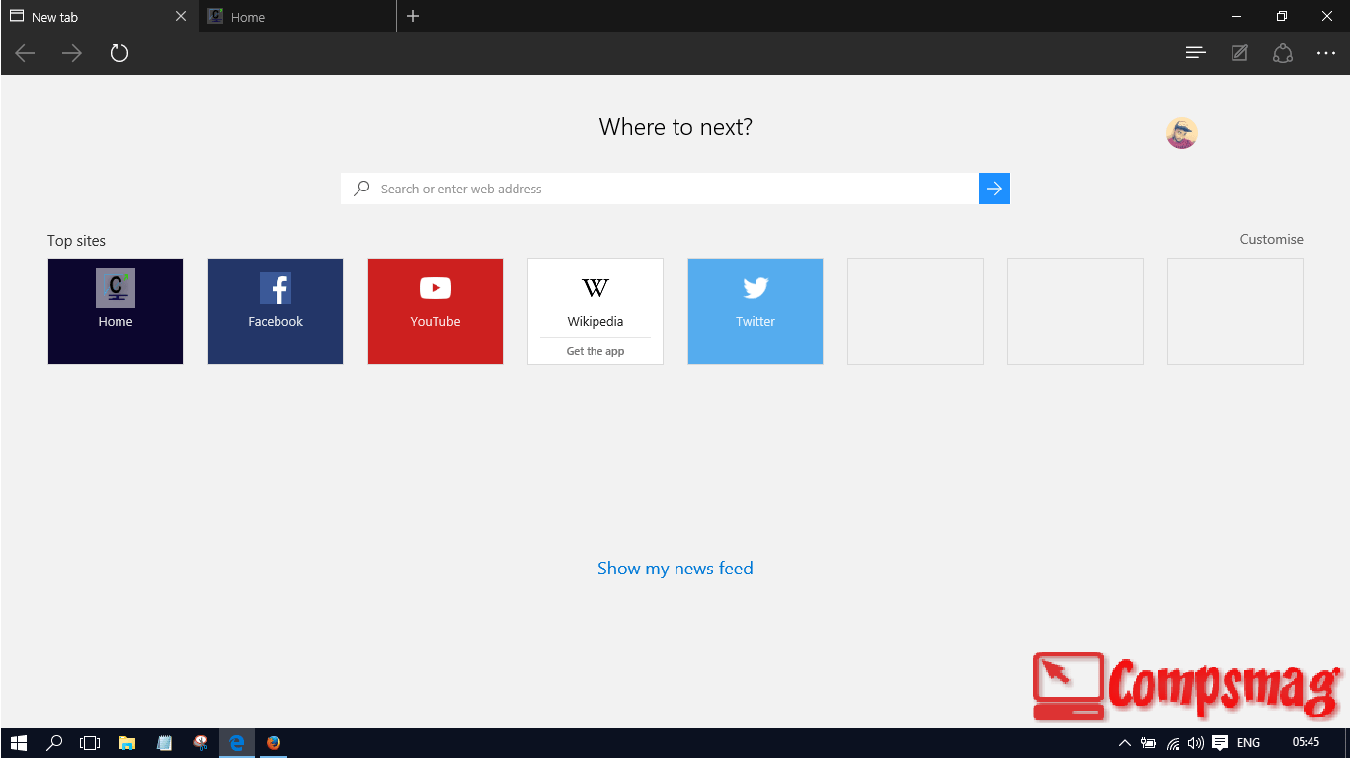The width and height of the screenshot is (1352, 760).
Task: Open the Wikipedia top site tile
Action: (x=596, y=311)
